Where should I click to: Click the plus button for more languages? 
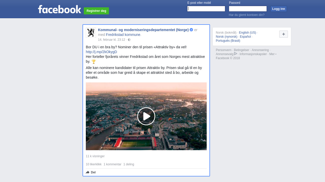(284, 34)
